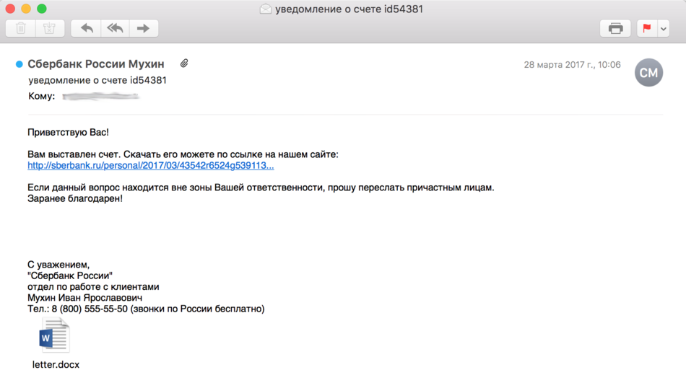Viewport: 686px width, 375px height.
Task: Click the yellow minimize window button
Action: tap(26, 9)
